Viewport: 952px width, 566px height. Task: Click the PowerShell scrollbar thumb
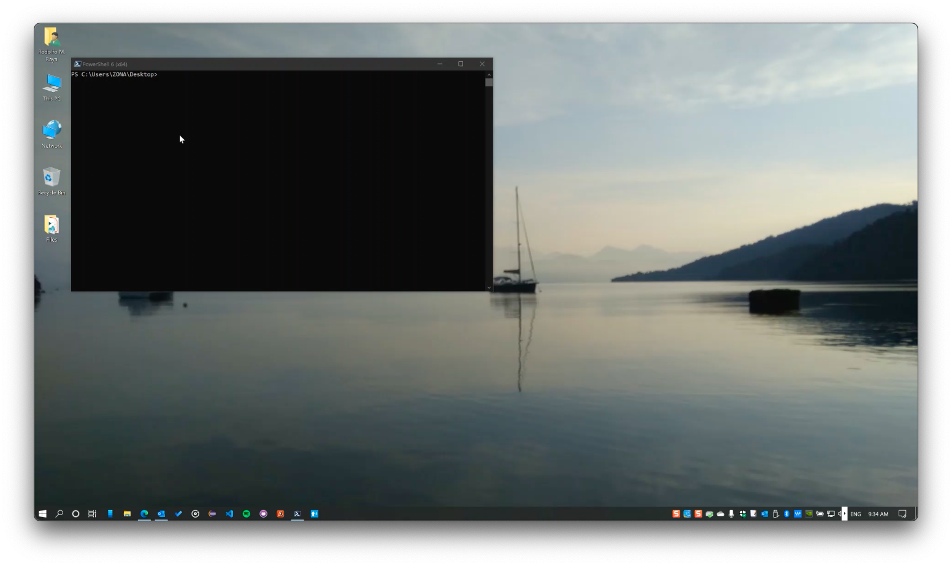489,82
